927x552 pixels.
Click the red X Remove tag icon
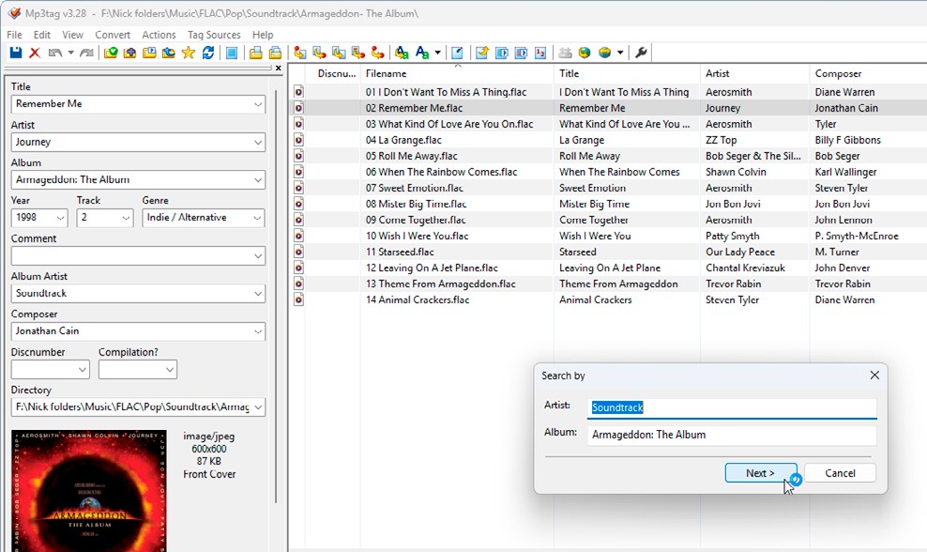coord(35,53)
